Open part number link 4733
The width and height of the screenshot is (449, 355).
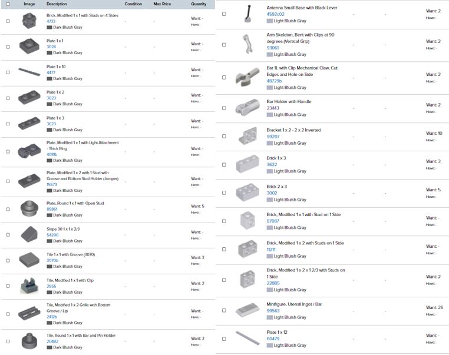pyautogui.click(x=51, y=21)
